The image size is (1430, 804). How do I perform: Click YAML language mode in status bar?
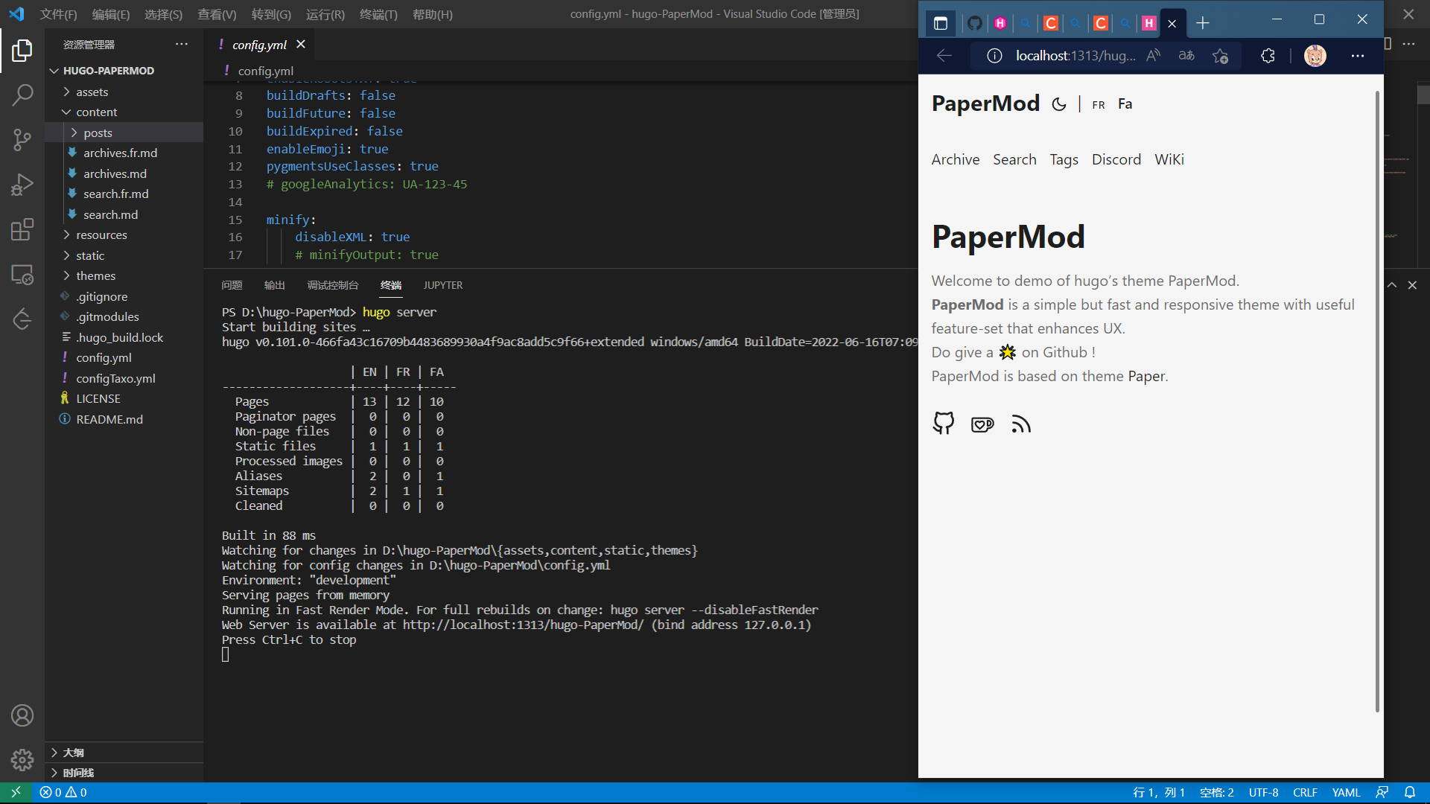click(1345, 792)
